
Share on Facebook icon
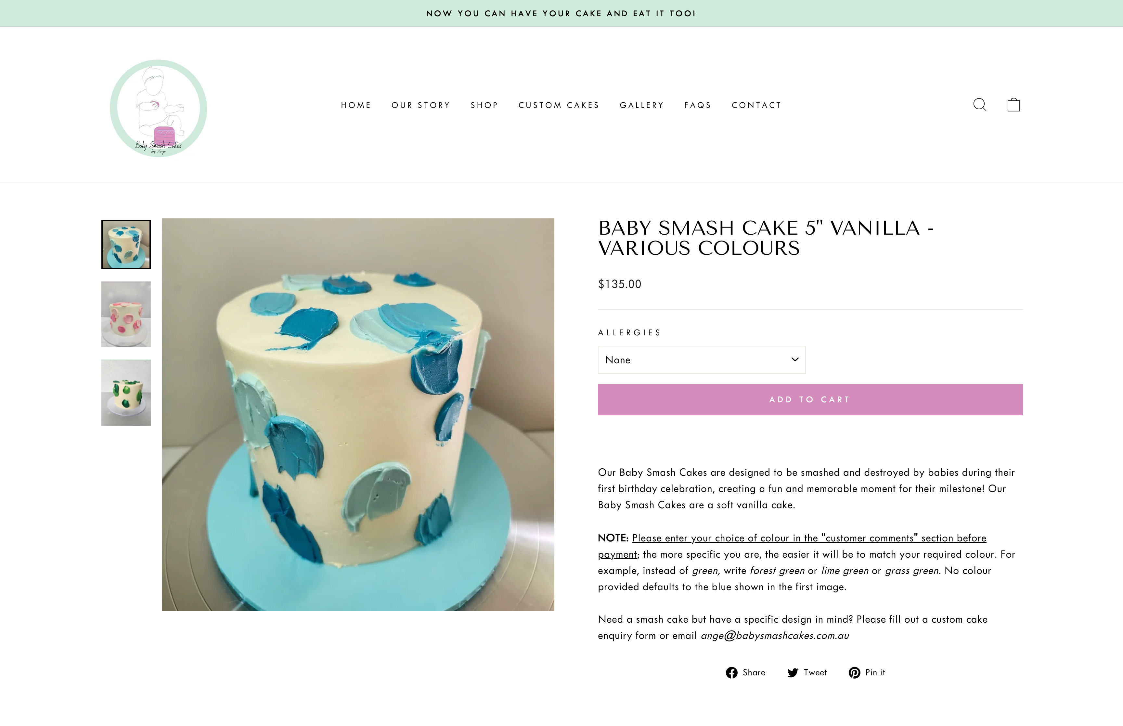(731, 672)
